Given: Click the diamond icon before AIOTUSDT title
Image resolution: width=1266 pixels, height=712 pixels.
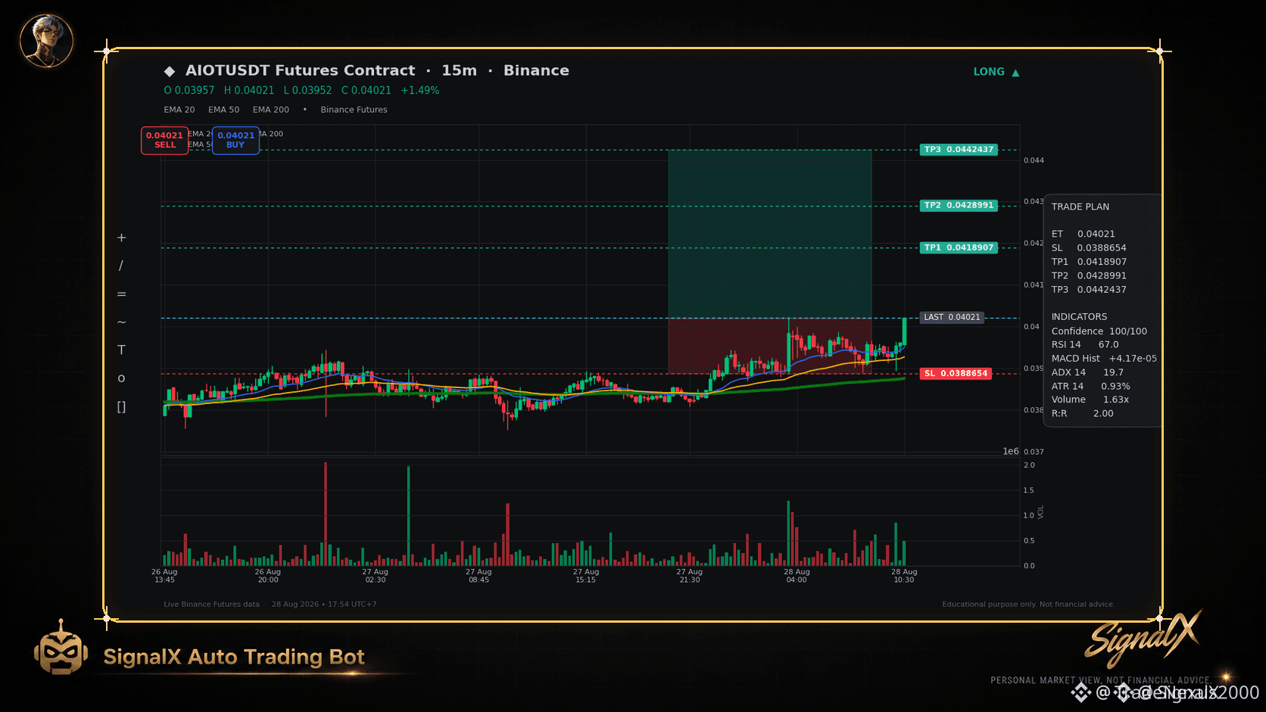Looking at the screenshot, I should [x=170, y=71].
